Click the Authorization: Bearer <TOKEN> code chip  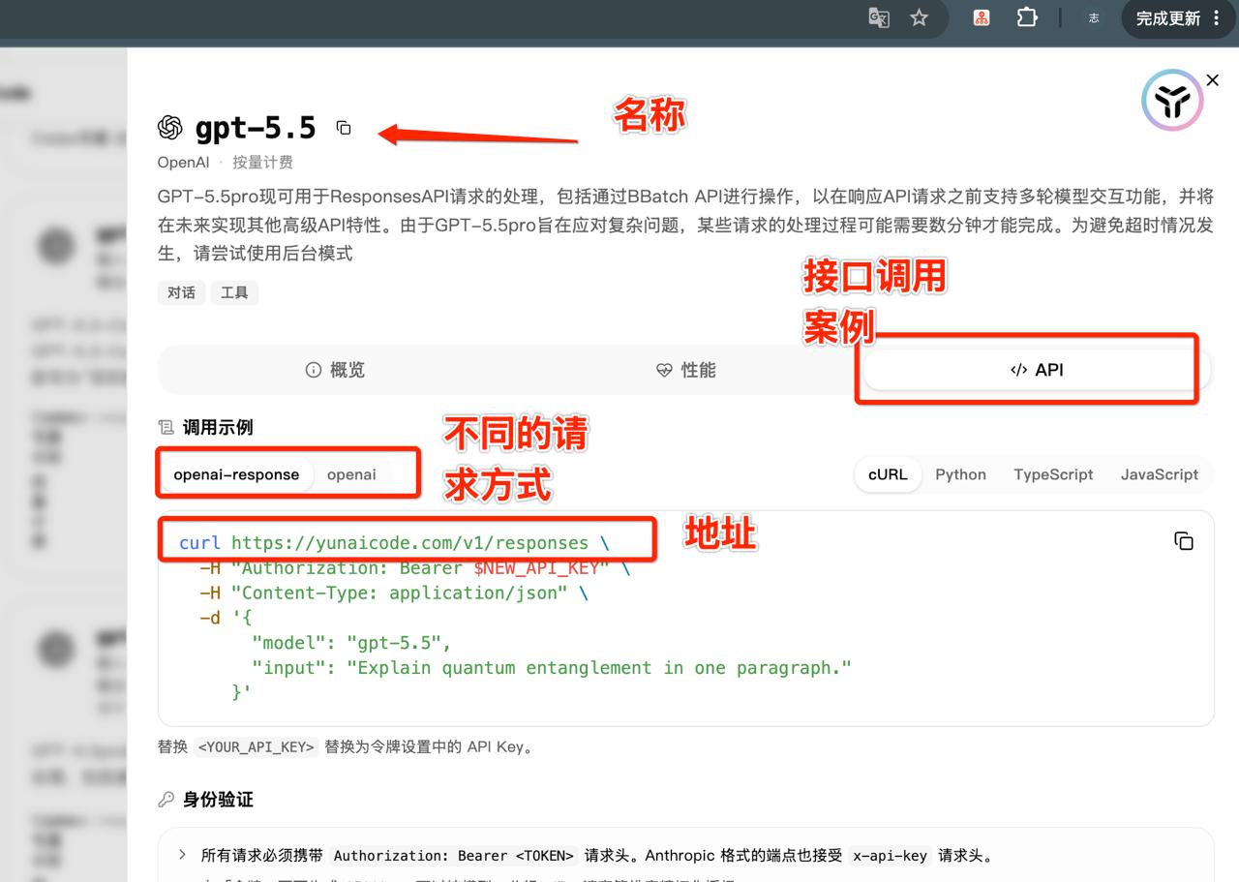454,856
